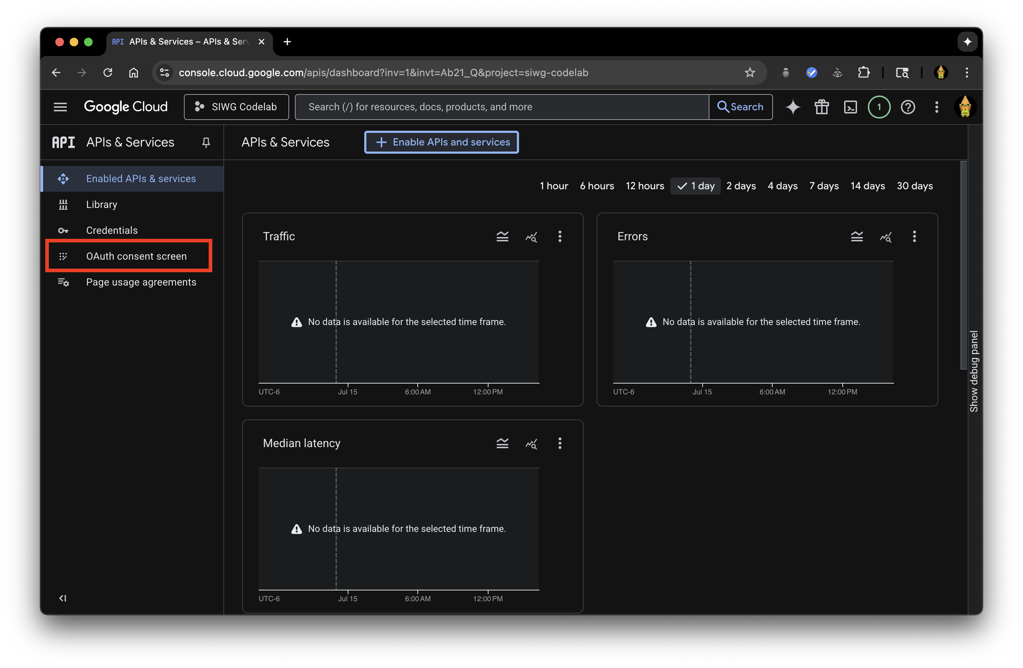
Task: Open free trial gift offers
Action: (821, 107)
